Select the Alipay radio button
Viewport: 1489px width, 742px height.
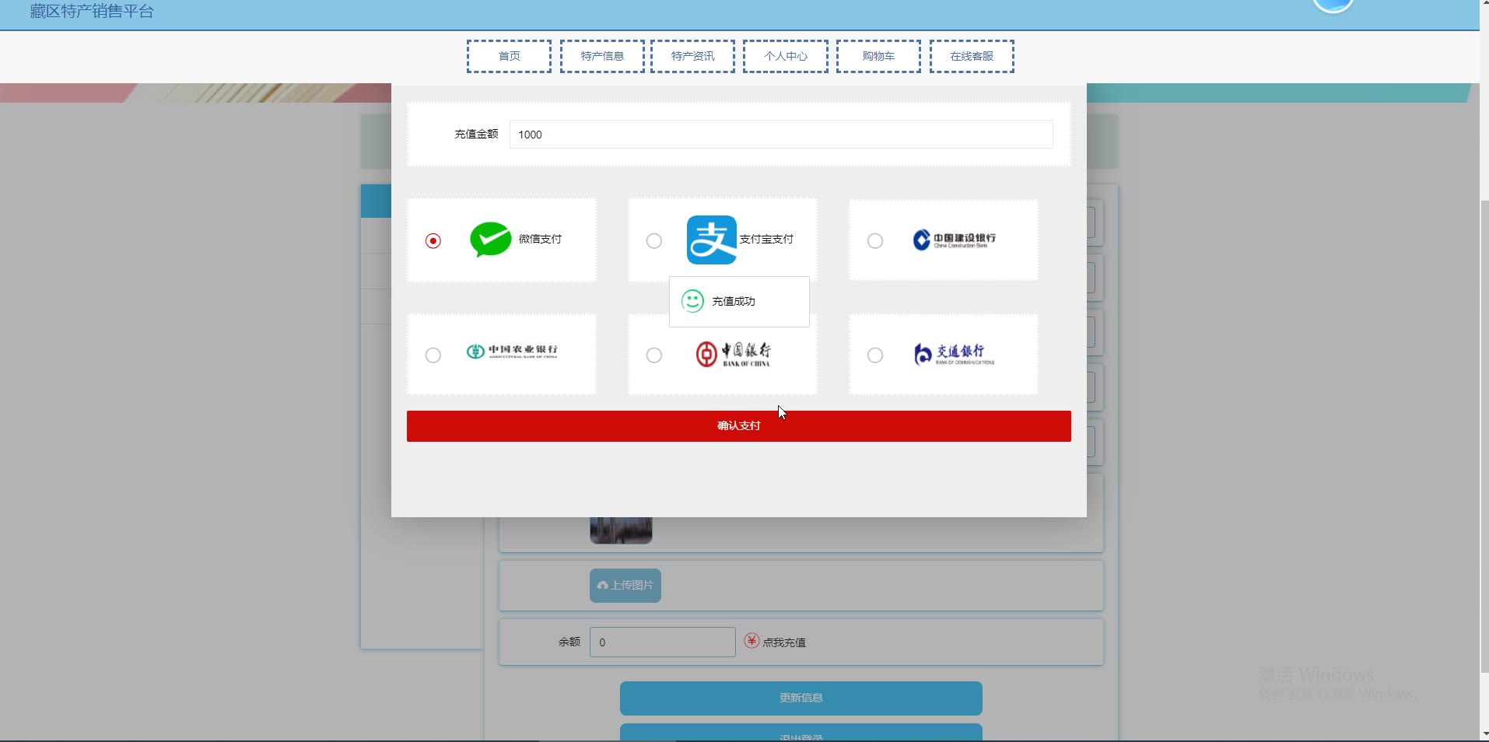(x=654, y=241)
